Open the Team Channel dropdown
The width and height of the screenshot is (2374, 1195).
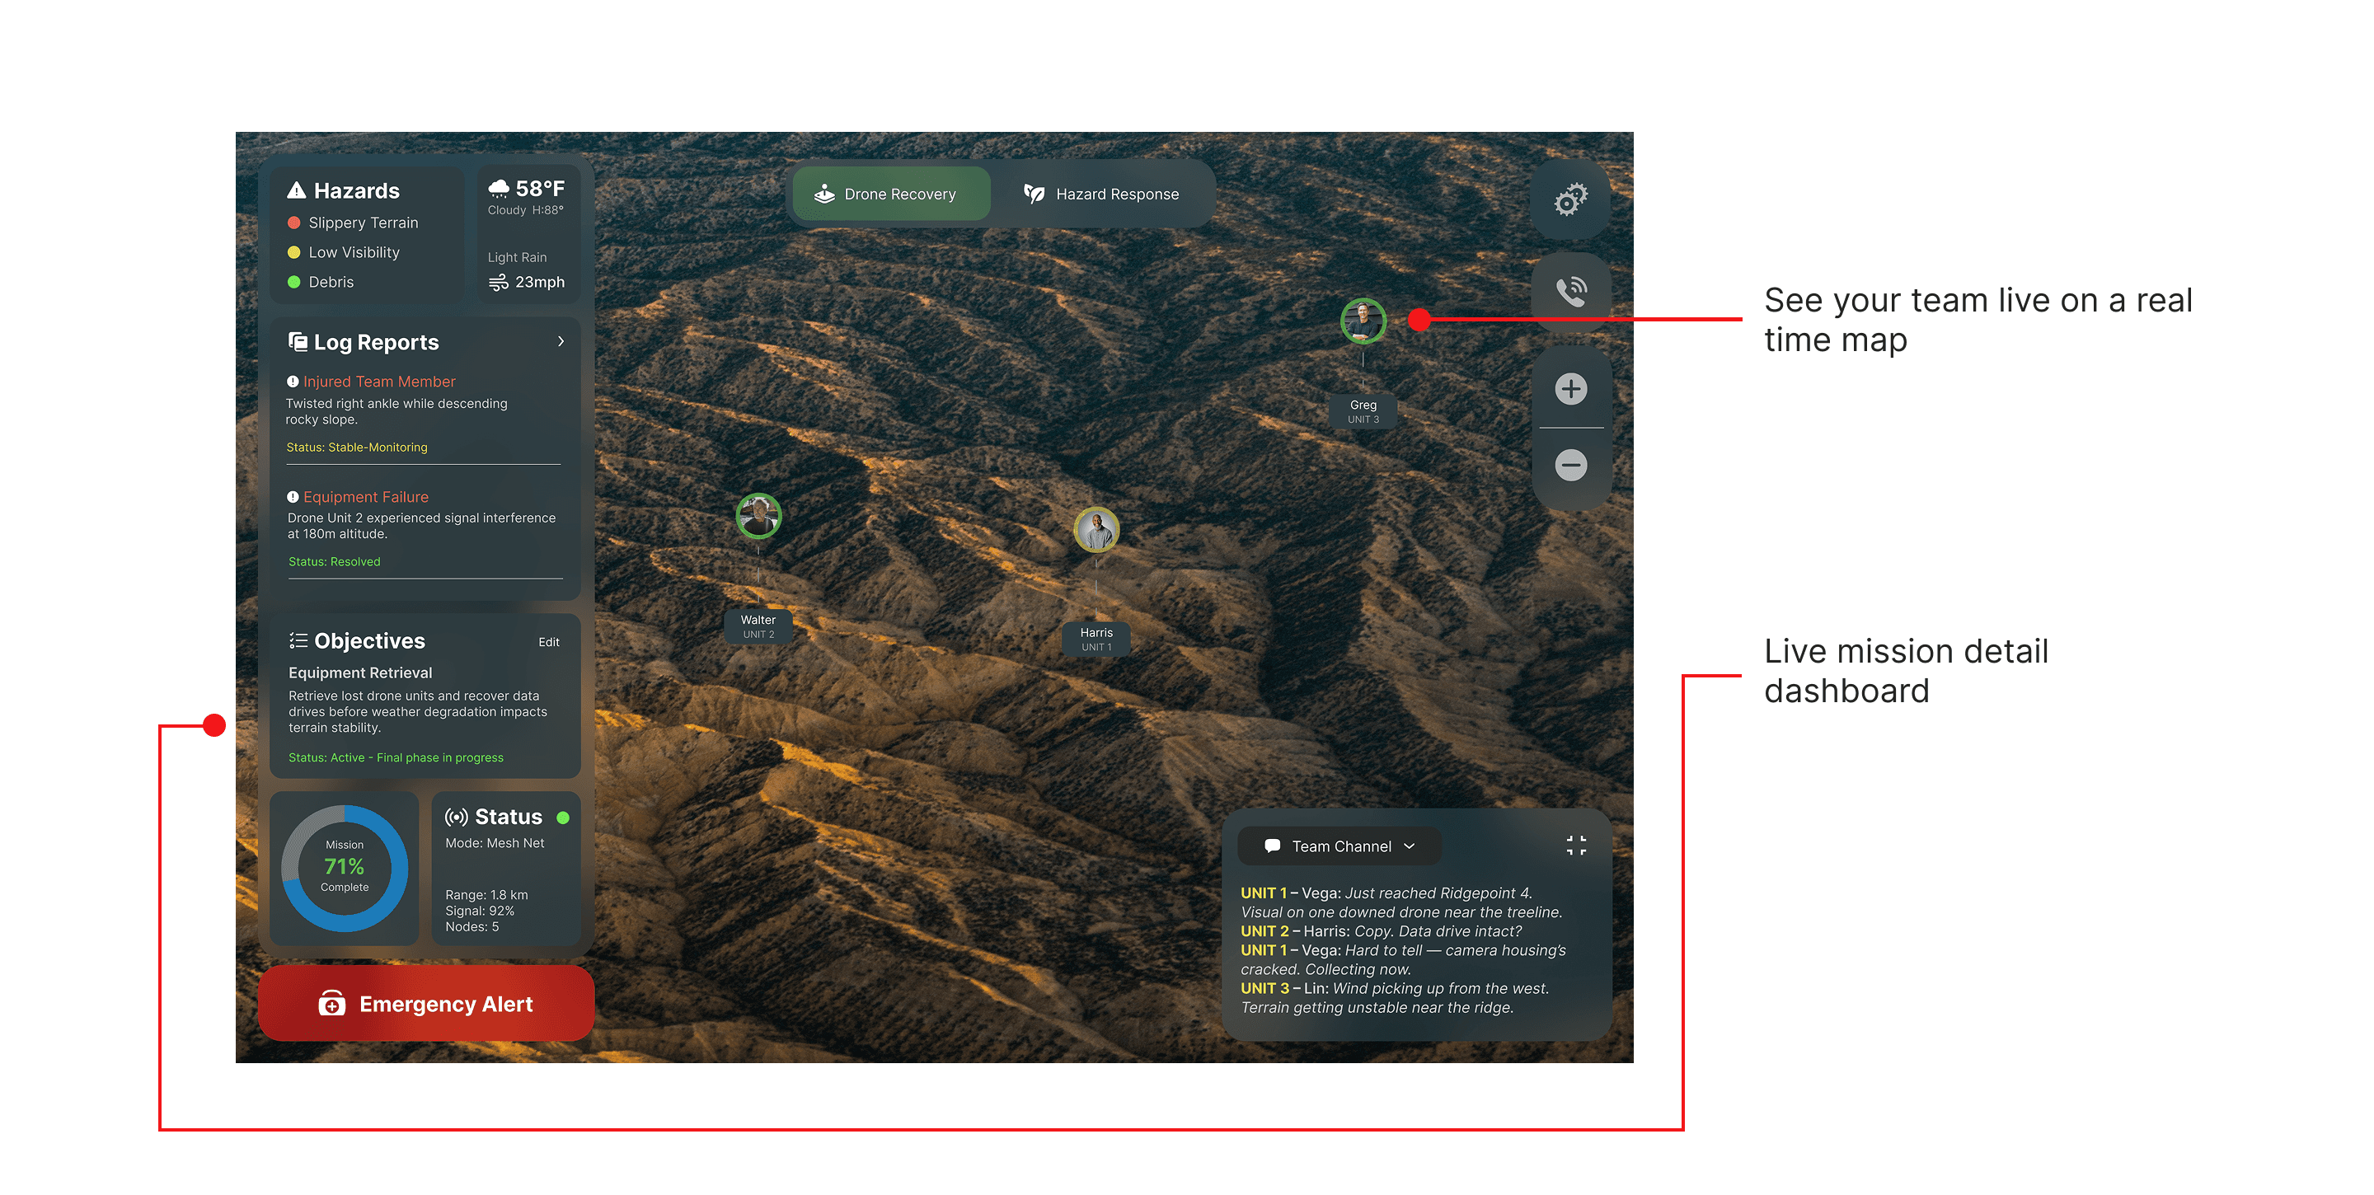1340,846
